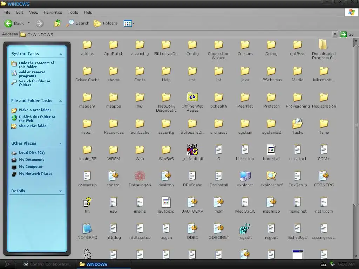The image size is (359, 269).
Task: Collapse the Other Places section
Action: tap(61, 144)
